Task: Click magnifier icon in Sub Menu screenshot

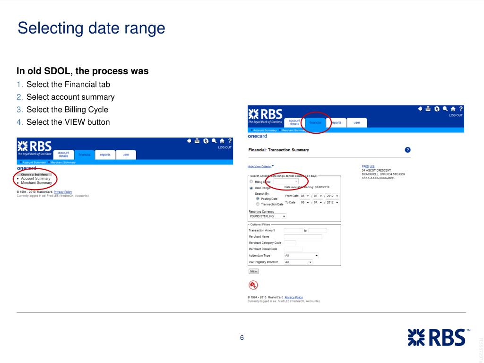Action: coord(214,141)
